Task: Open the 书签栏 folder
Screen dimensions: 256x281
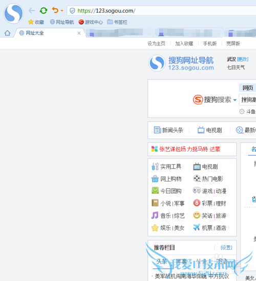Action: [x=117, y=22]
